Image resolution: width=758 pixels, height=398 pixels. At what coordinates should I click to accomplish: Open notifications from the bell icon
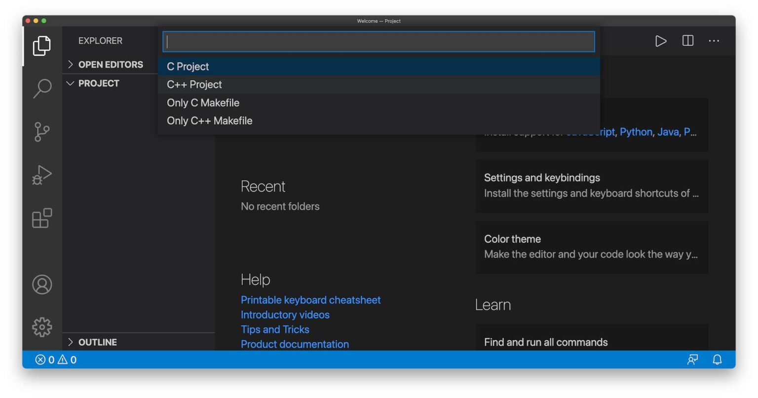[717, 360]
